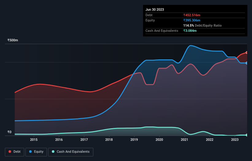The width and height of the screenshot is (252, 161).
Task: Click the Cash value ₹3.084m
Action: pyautogui.click(x=190, y=31)
